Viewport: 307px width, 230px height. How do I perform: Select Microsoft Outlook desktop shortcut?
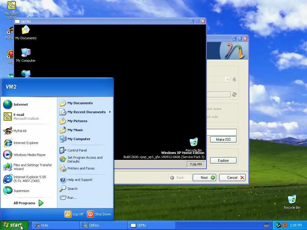(x=11, y=10)
